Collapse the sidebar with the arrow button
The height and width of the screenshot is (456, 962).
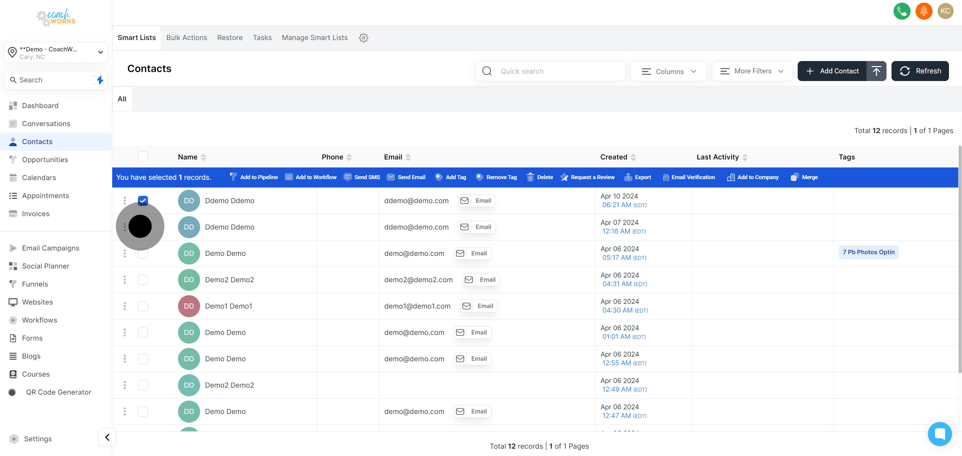[x=107, y=437]
